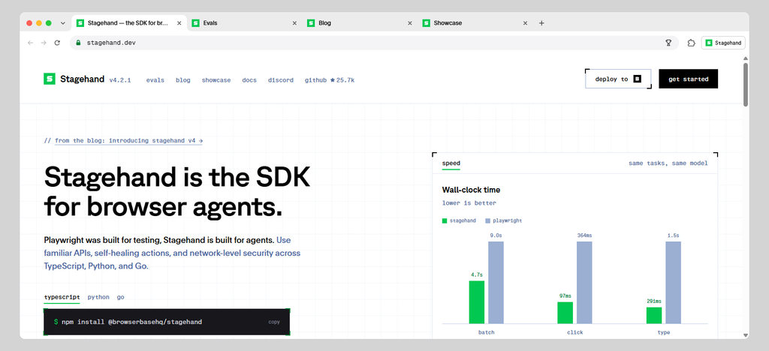
Task: Click the browser back arrow
Action: point(30,43)
